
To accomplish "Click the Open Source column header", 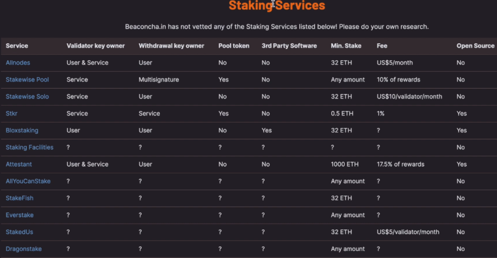I will [475, 46].
